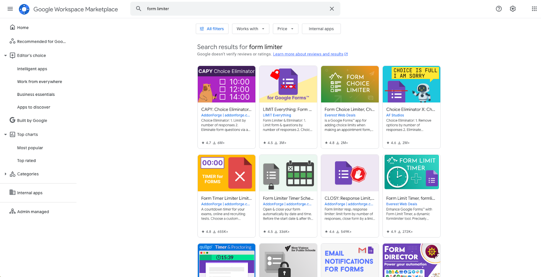This screenshot has height=277, width=541.
Task: Click the search magnifier icon
Action: pyautogui.click(x=139, y=9)
